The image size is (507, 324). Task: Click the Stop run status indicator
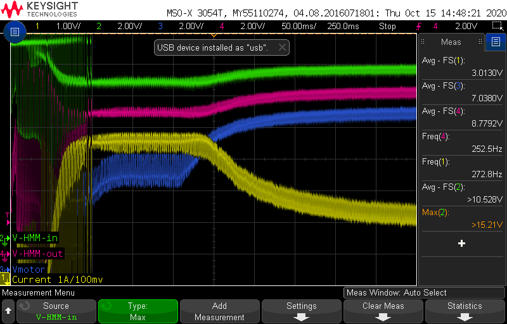coord(387,26)
